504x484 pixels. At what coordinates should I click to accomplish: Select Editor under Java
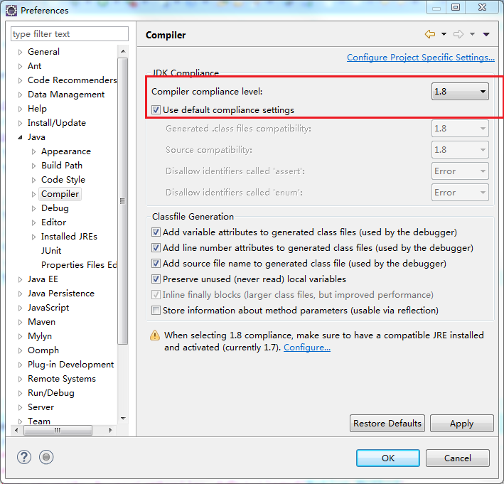tap(53, 222)
